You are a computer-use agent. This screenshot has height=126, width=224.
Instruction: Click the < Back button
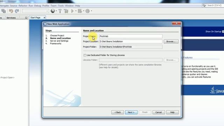click(x=118, y=112)
